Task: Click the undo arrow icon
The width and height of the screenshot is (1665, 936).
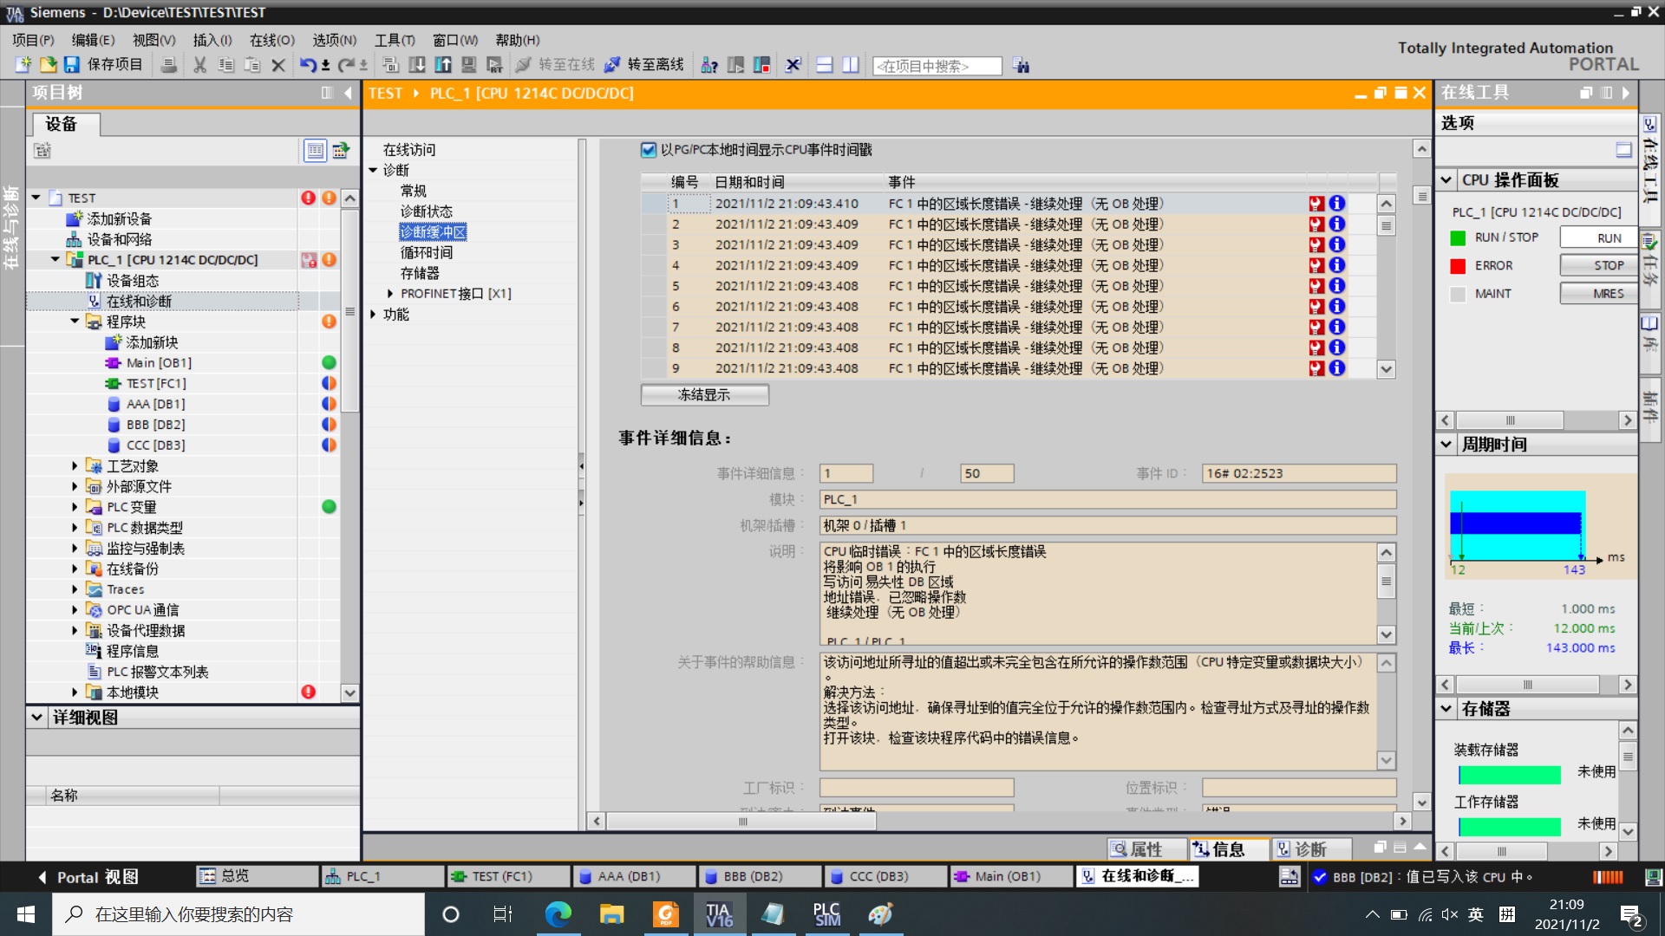Action: (308, 65)
